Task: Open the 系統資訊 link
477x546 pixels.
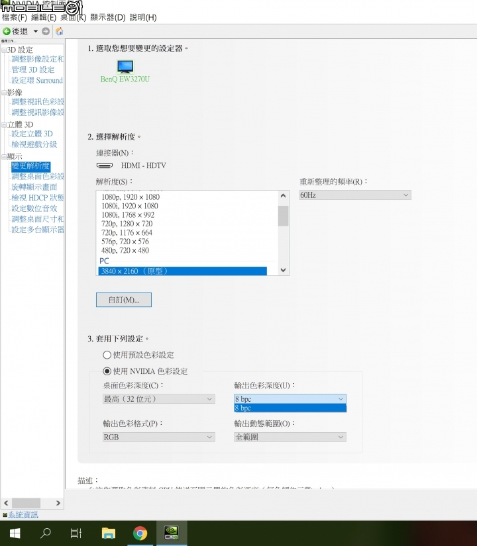Action: [x=23, y=515]
